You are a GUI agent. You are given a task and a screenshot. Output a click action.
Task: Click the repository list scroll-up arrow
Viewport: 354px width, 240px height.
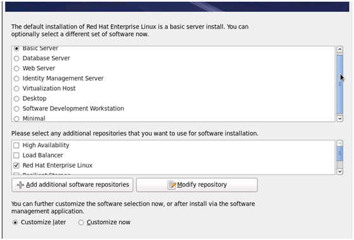tap(339, 143)
